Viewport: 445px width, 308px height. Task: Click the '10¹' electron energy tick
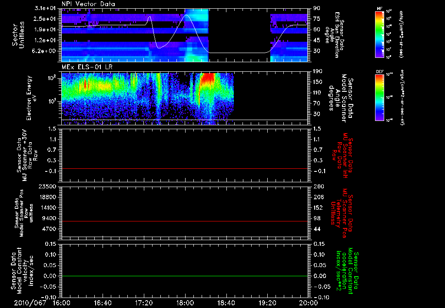51,101
